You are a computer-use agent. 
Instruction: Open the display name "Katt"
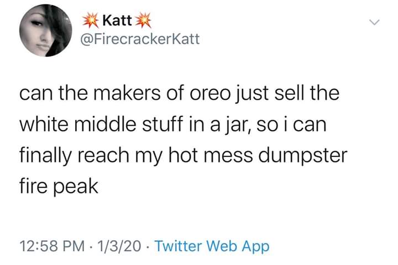click(117, 21)
